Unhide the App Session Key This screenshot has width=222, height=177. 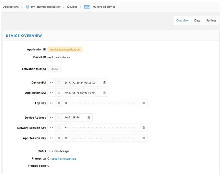pos(66,138)
